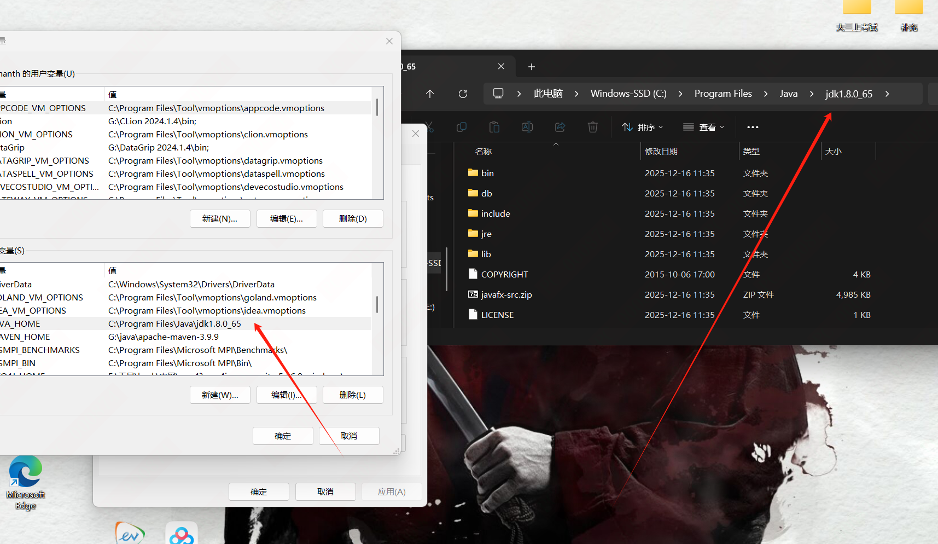Select the jre folder icon
Viewport: 938px width, 544px height.
[x=473, y=234]
